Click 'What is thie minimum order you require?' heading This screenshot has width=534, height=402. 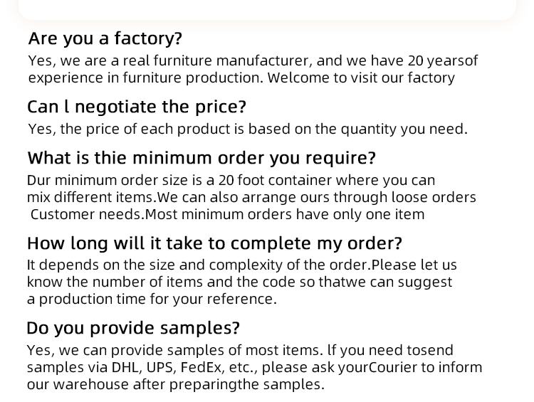[x=201, y=158]
